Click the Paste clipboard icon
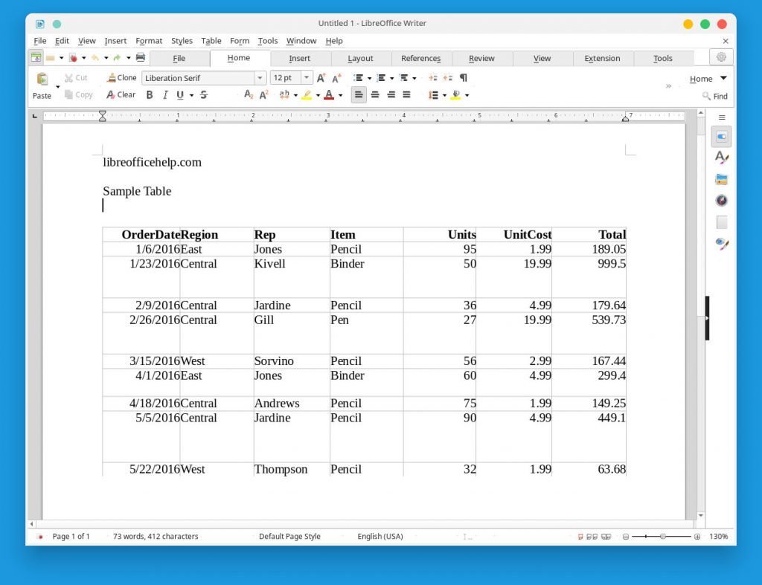762x585 pixels. pos(42,79)
